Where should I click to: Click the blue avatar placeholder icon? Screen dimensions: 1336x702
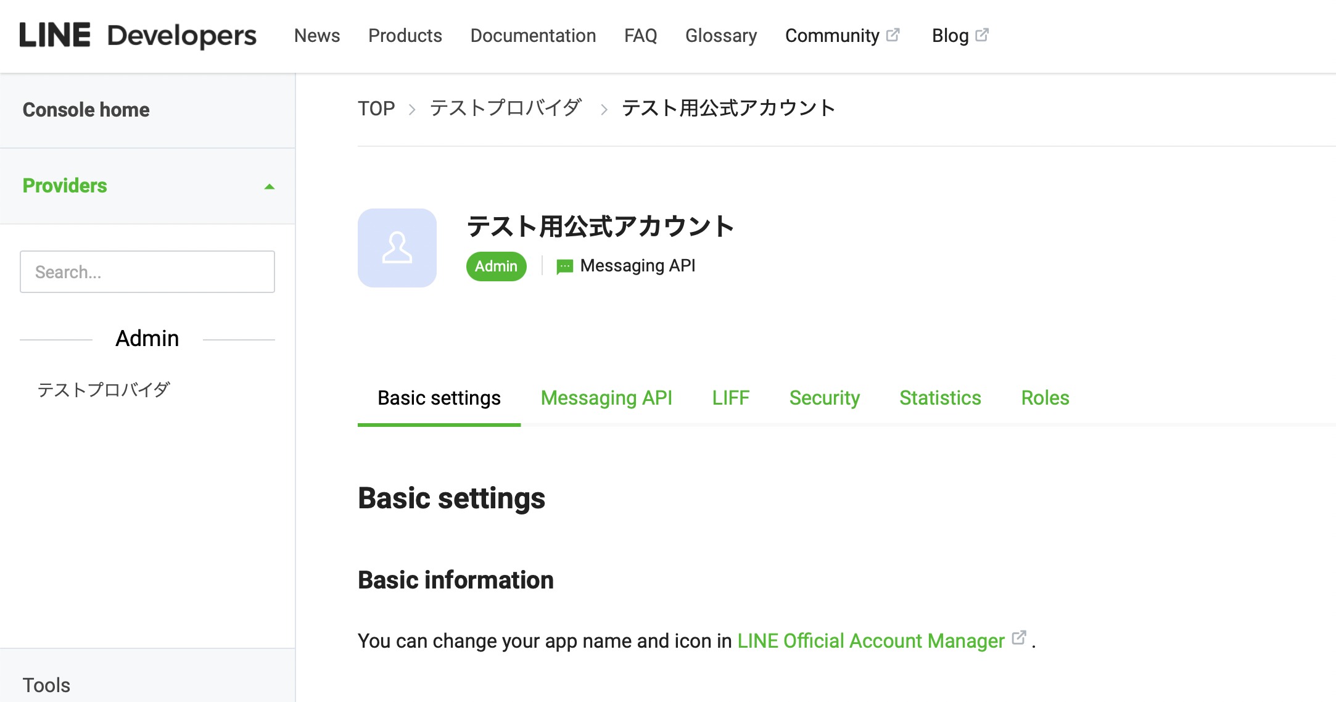397,247
